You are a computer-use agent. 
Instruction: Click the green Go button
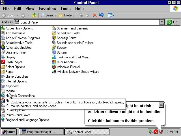172,22
